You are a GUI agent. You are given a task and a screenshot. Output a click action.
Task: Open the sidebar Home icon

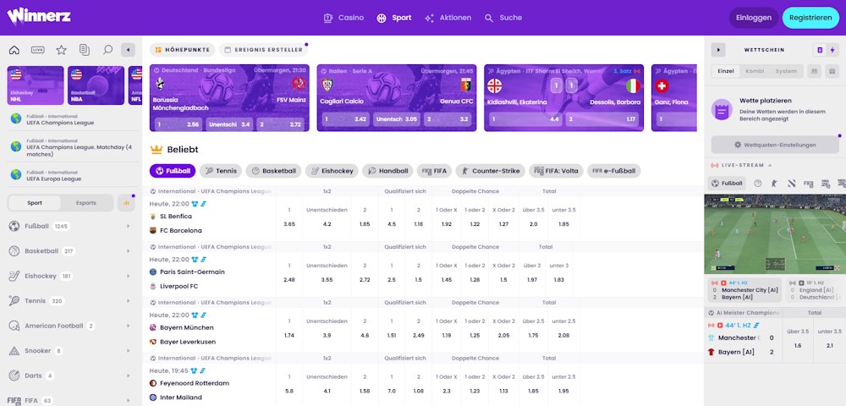coord(14,50)
